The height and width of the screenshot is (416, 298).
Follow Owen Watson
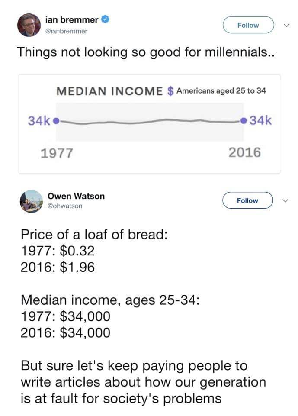[247, 200]
